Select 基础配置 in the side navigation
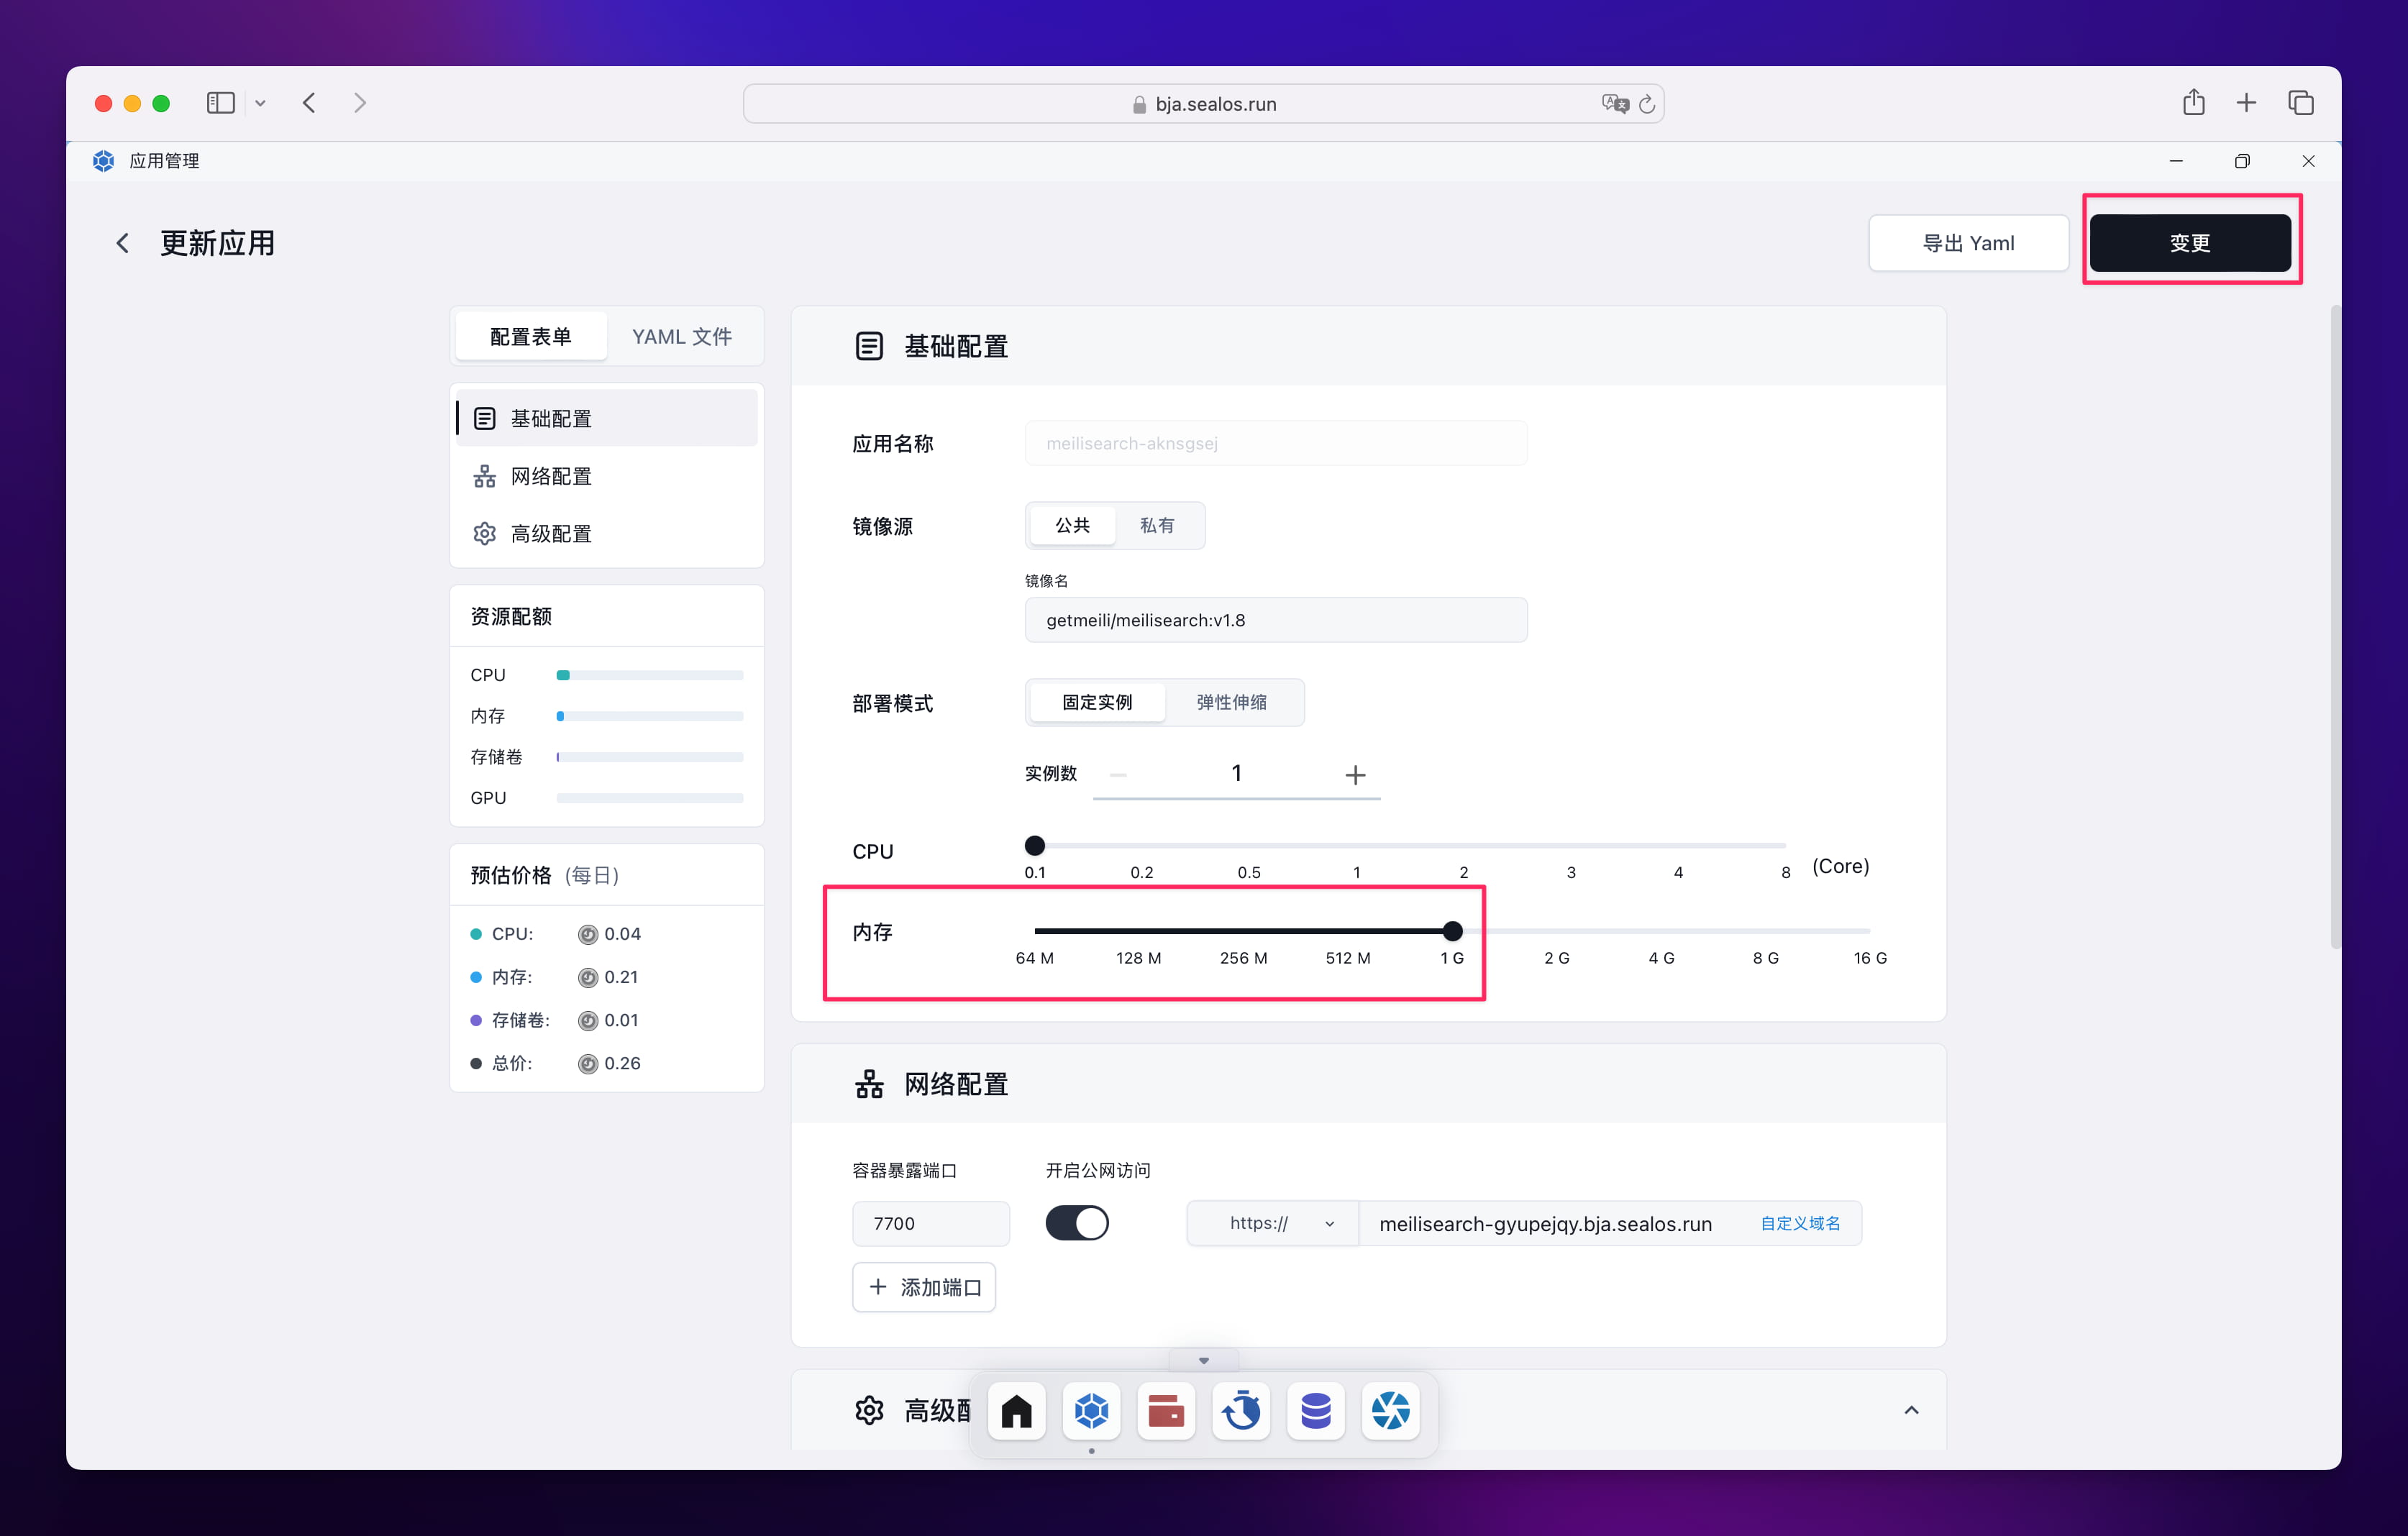 pos(606,419)
